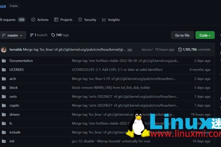The height and width of the screenshot is (147, 221).
Task: Click '19 hours ago' beside commit hash
Action: pos(165,50)
